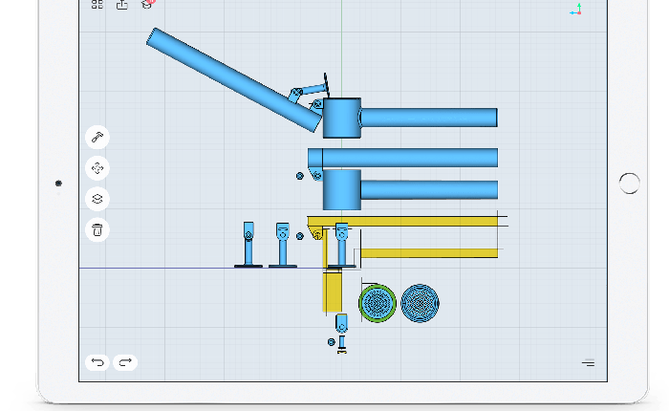Select the blue tube attached to upper hub

(429, 118)
